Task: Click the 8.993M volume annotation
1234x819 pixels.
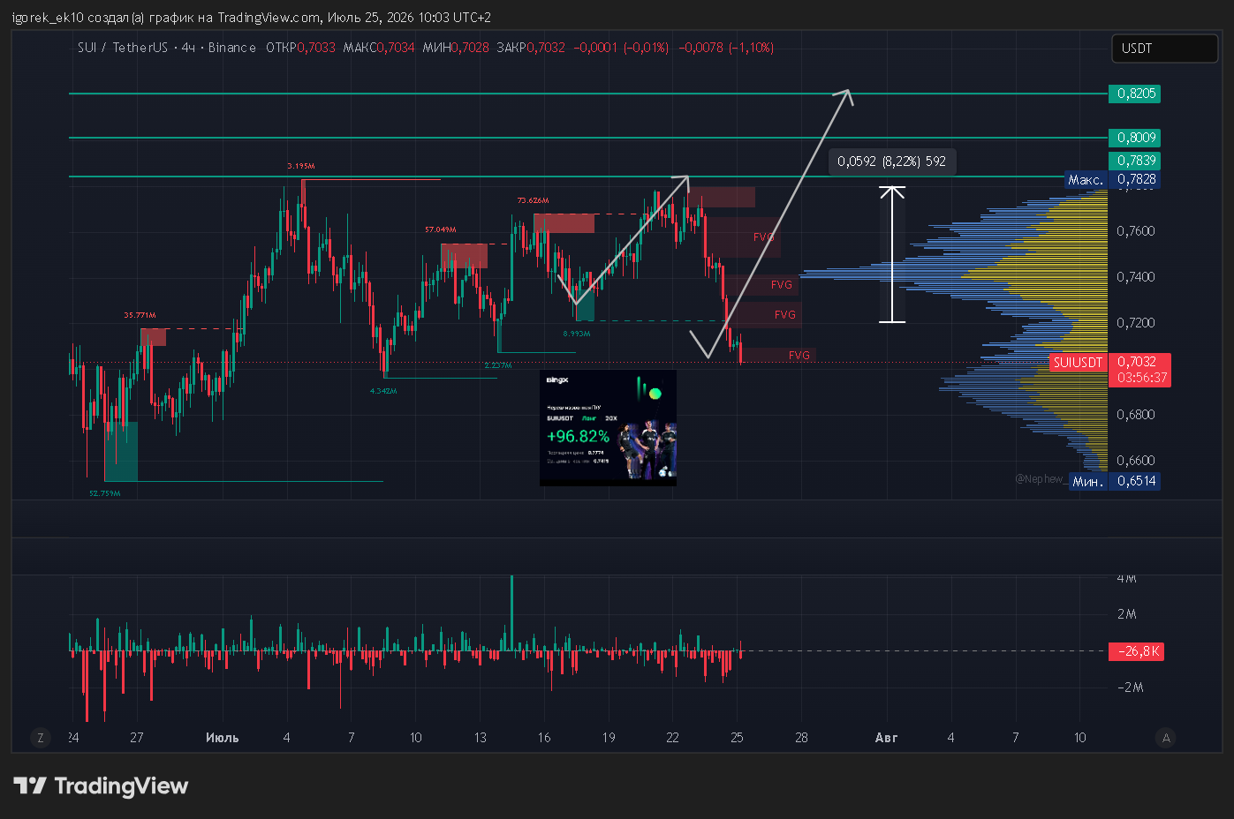Action: pos(577,334)
